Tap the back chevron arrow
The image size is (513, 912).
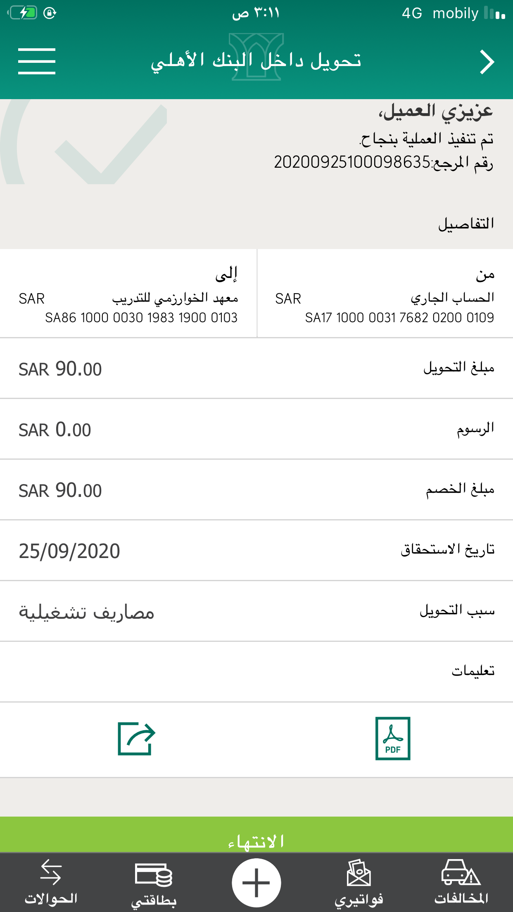487,62
